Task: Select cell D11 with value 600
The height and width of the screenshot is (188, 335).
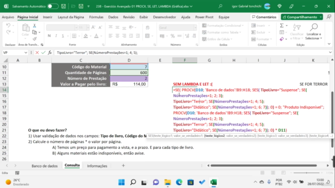Action: 129,73
